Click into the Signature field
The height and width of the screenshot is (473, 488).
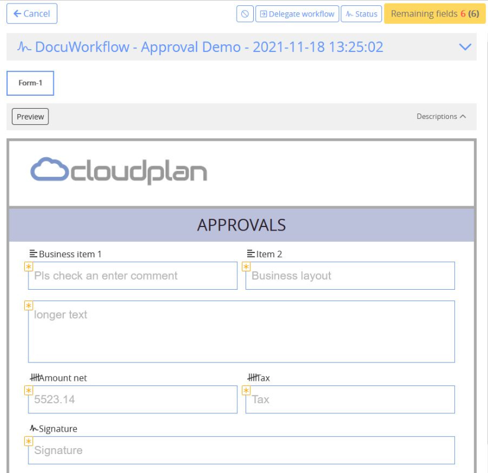click(241, 451)
